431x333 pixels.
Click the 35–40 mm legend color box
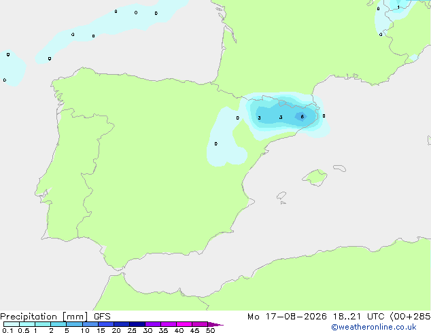(x=169, y=324)
